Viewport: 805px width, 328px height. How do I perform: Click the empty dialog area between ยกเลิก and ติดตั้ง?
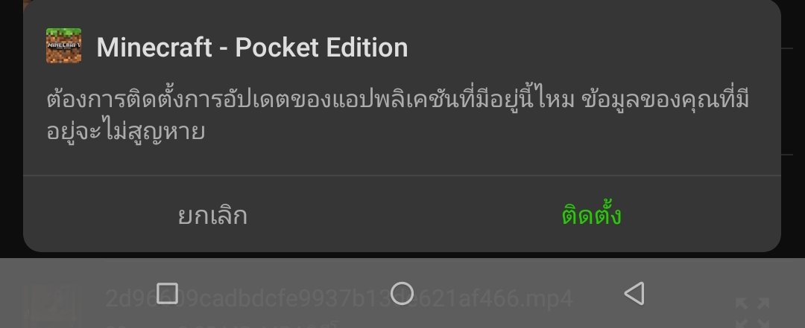tap(402, 215)
